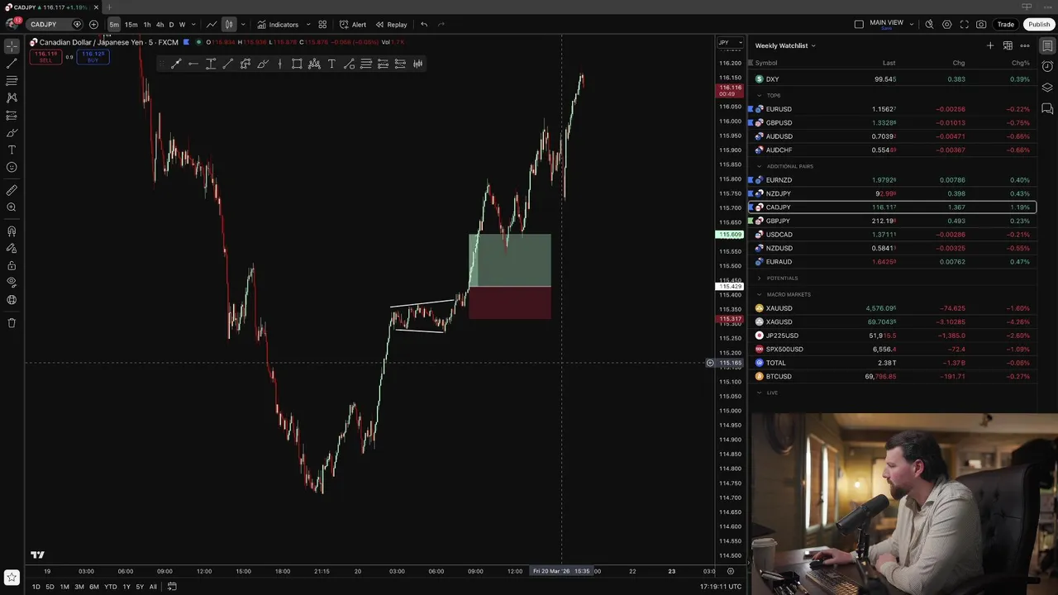The image size is (1058, 595).
Task: Open the forecasting and position tools
Action: click(x=12, y=116)
